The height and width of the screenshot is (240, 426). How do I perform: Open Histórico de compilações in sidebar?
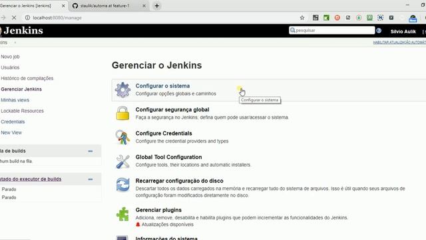click(27, 79)
